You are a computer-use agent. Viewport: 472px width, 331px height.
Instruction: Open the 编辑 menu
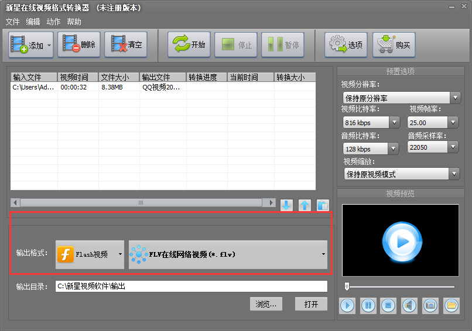[x=33, y=22]
